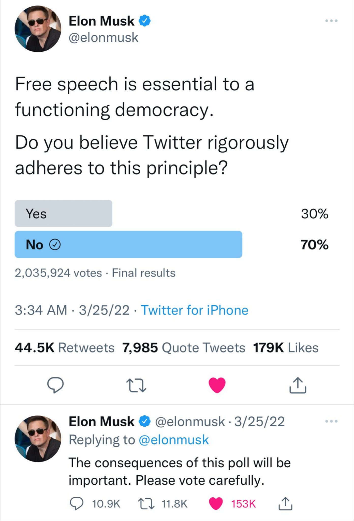This screenshot has height=521, width=354.
Task: Select the 'No' poll result bar
Action: [x=128, y=244]
